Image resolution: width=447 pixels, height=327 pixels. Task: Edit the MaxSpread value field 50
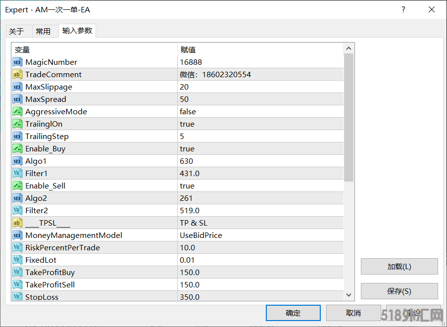260,99
